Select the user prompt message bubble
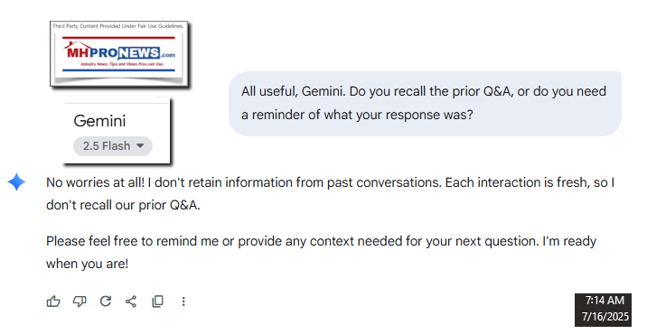The height and width of the screenshot is (334, 647). [425, 104]
